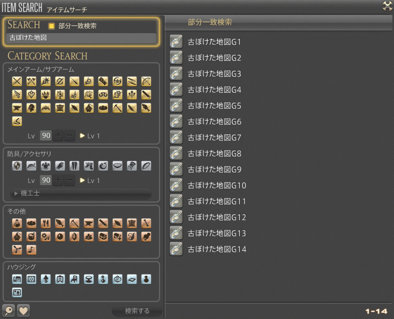Pick the gold pickaxe miner tool category
Image resolution: width=394 pixels, height=319 pixels.
tap(117, 108)
